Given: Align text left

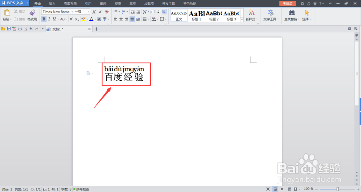Looking at the screenshot, I should click(116, 19).
